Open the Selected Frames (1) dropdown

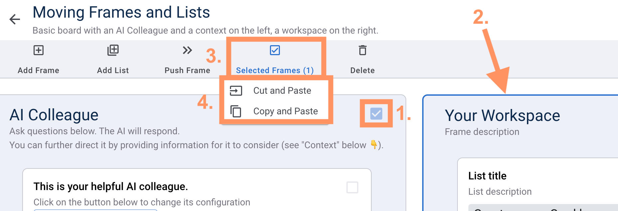275,70
